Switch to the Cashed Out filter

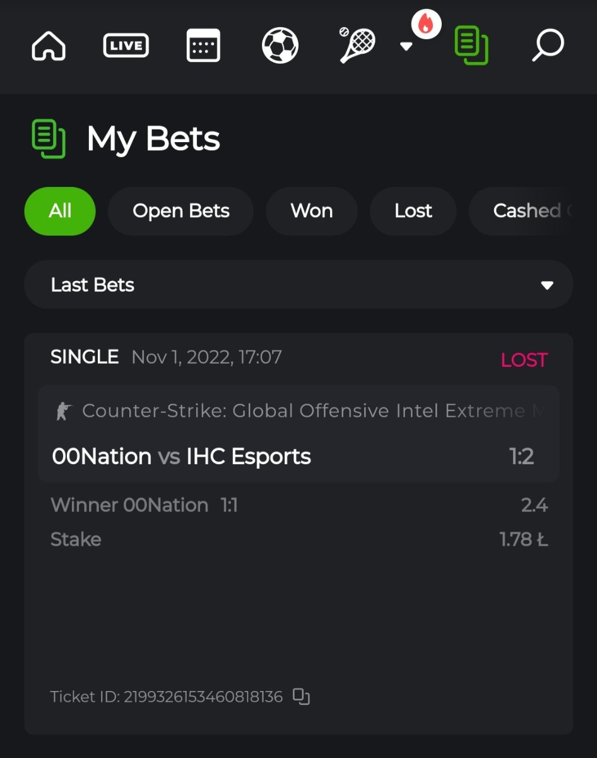[528, 211]
